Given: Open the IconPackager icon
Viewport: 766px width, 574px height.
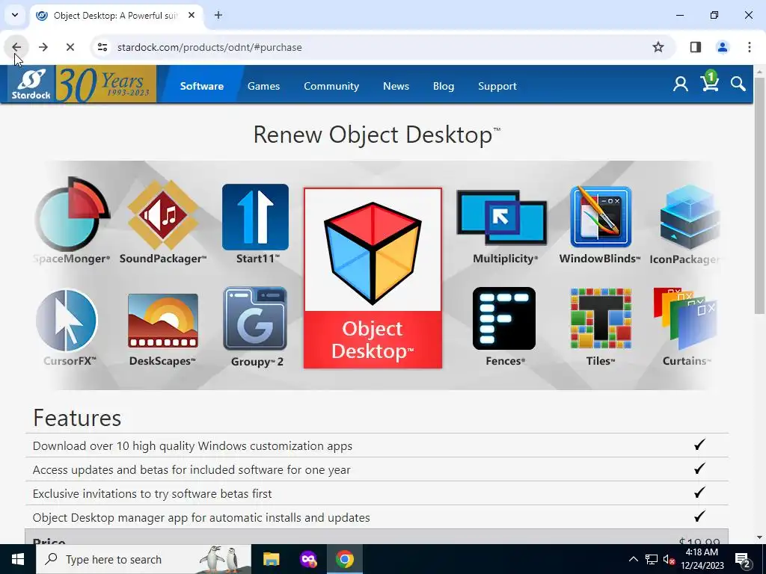Looking at the screenshot, I should click(x=689, y=217).
